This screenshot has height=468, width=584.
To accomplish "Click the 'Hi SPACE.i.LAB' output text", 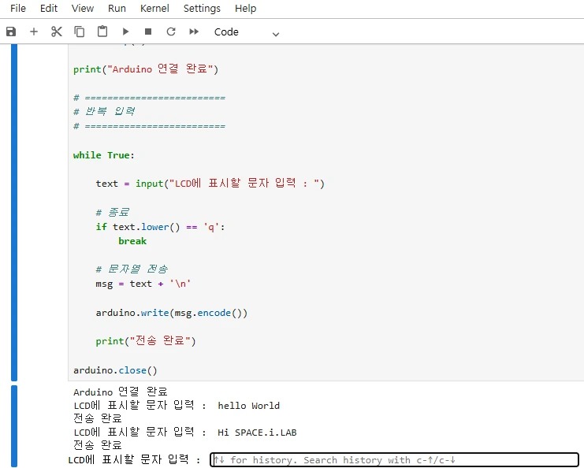I will point(257,433).
